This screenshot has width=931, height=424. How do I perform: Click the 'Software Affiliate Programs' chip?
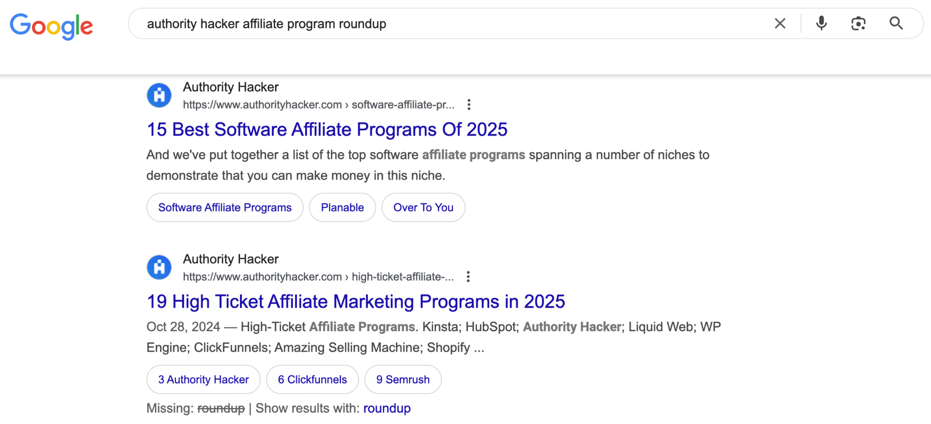click(225, 207)
